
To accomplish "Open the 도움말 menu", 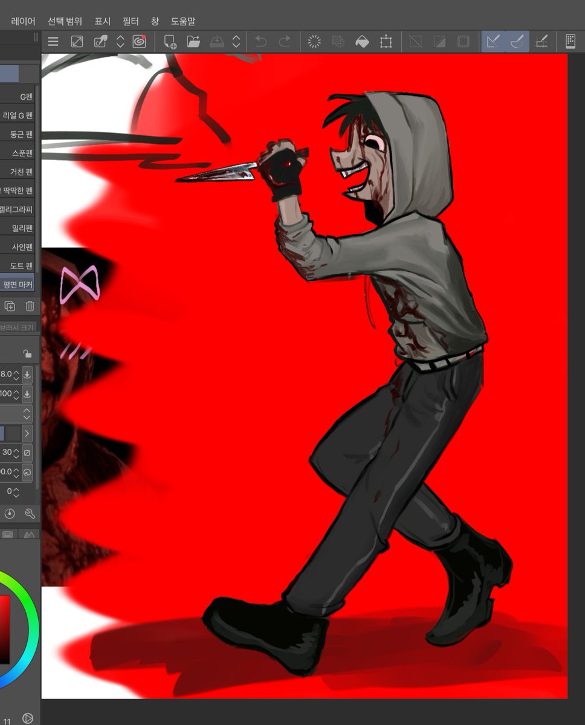I will pyautogui.click(x=183, y=21).
